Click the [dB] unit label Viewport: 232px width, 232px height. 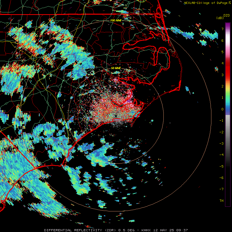tap(220, 18)
